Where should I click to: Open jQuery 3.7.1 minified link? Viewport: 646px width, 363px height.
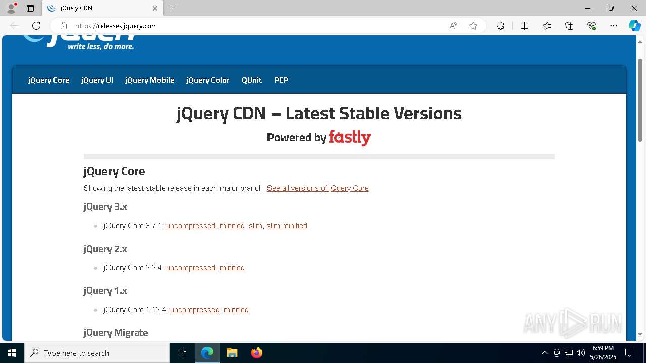pos(232,226)
